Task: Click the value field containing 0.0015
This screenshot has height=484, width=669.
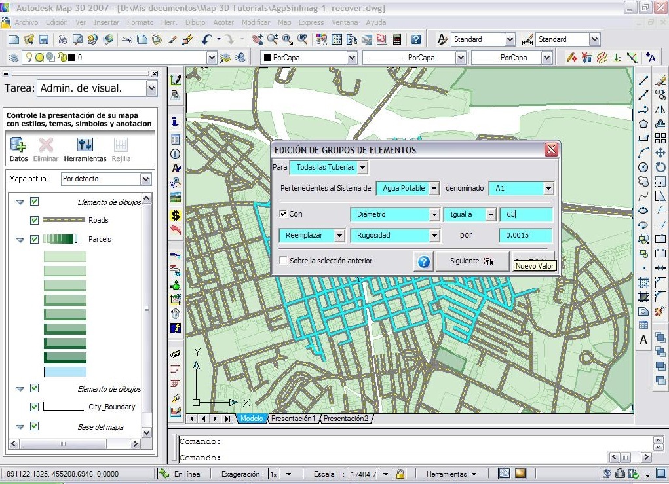Action: coord(525,235)
